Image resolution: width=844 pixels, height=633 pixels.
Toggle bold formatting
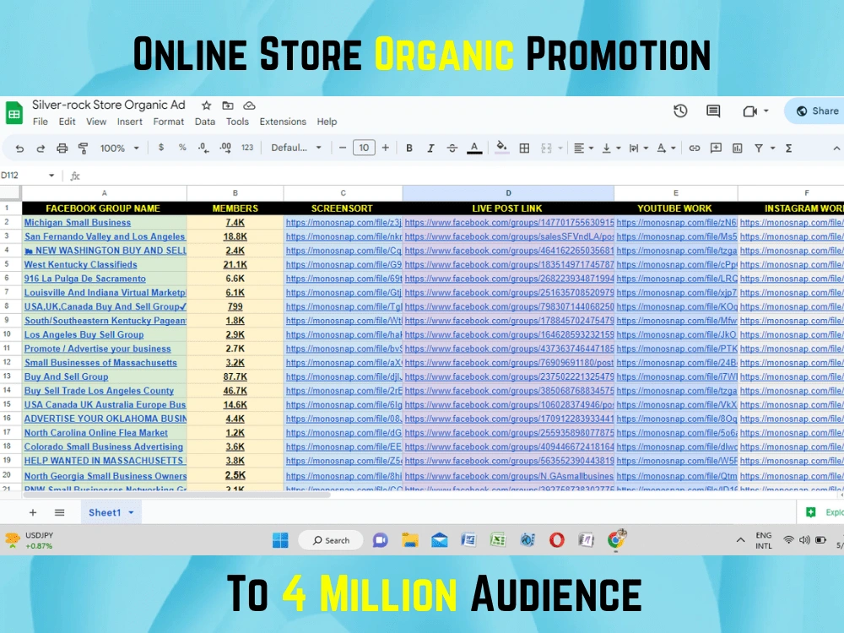pos(409,148)
